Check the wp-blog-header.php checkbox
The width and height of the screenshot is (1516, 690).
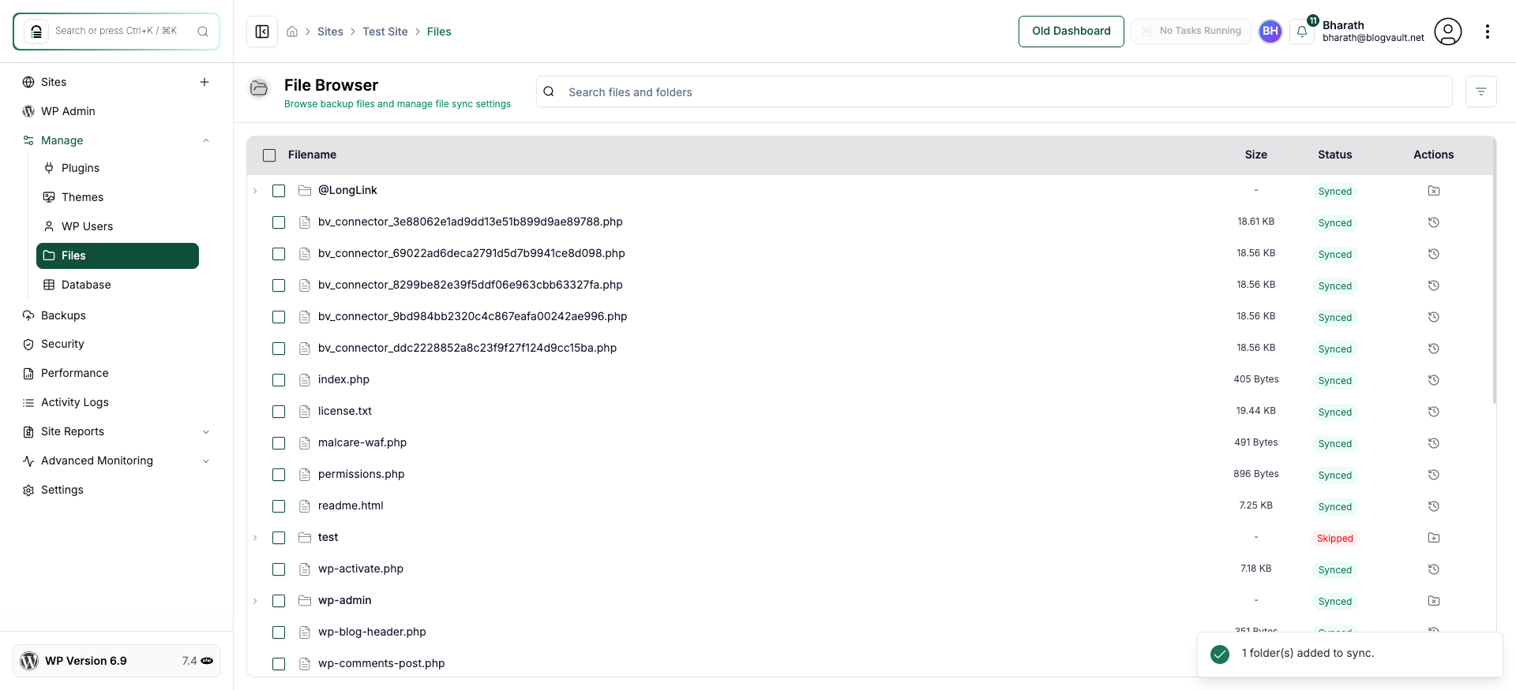coord(279,632)
